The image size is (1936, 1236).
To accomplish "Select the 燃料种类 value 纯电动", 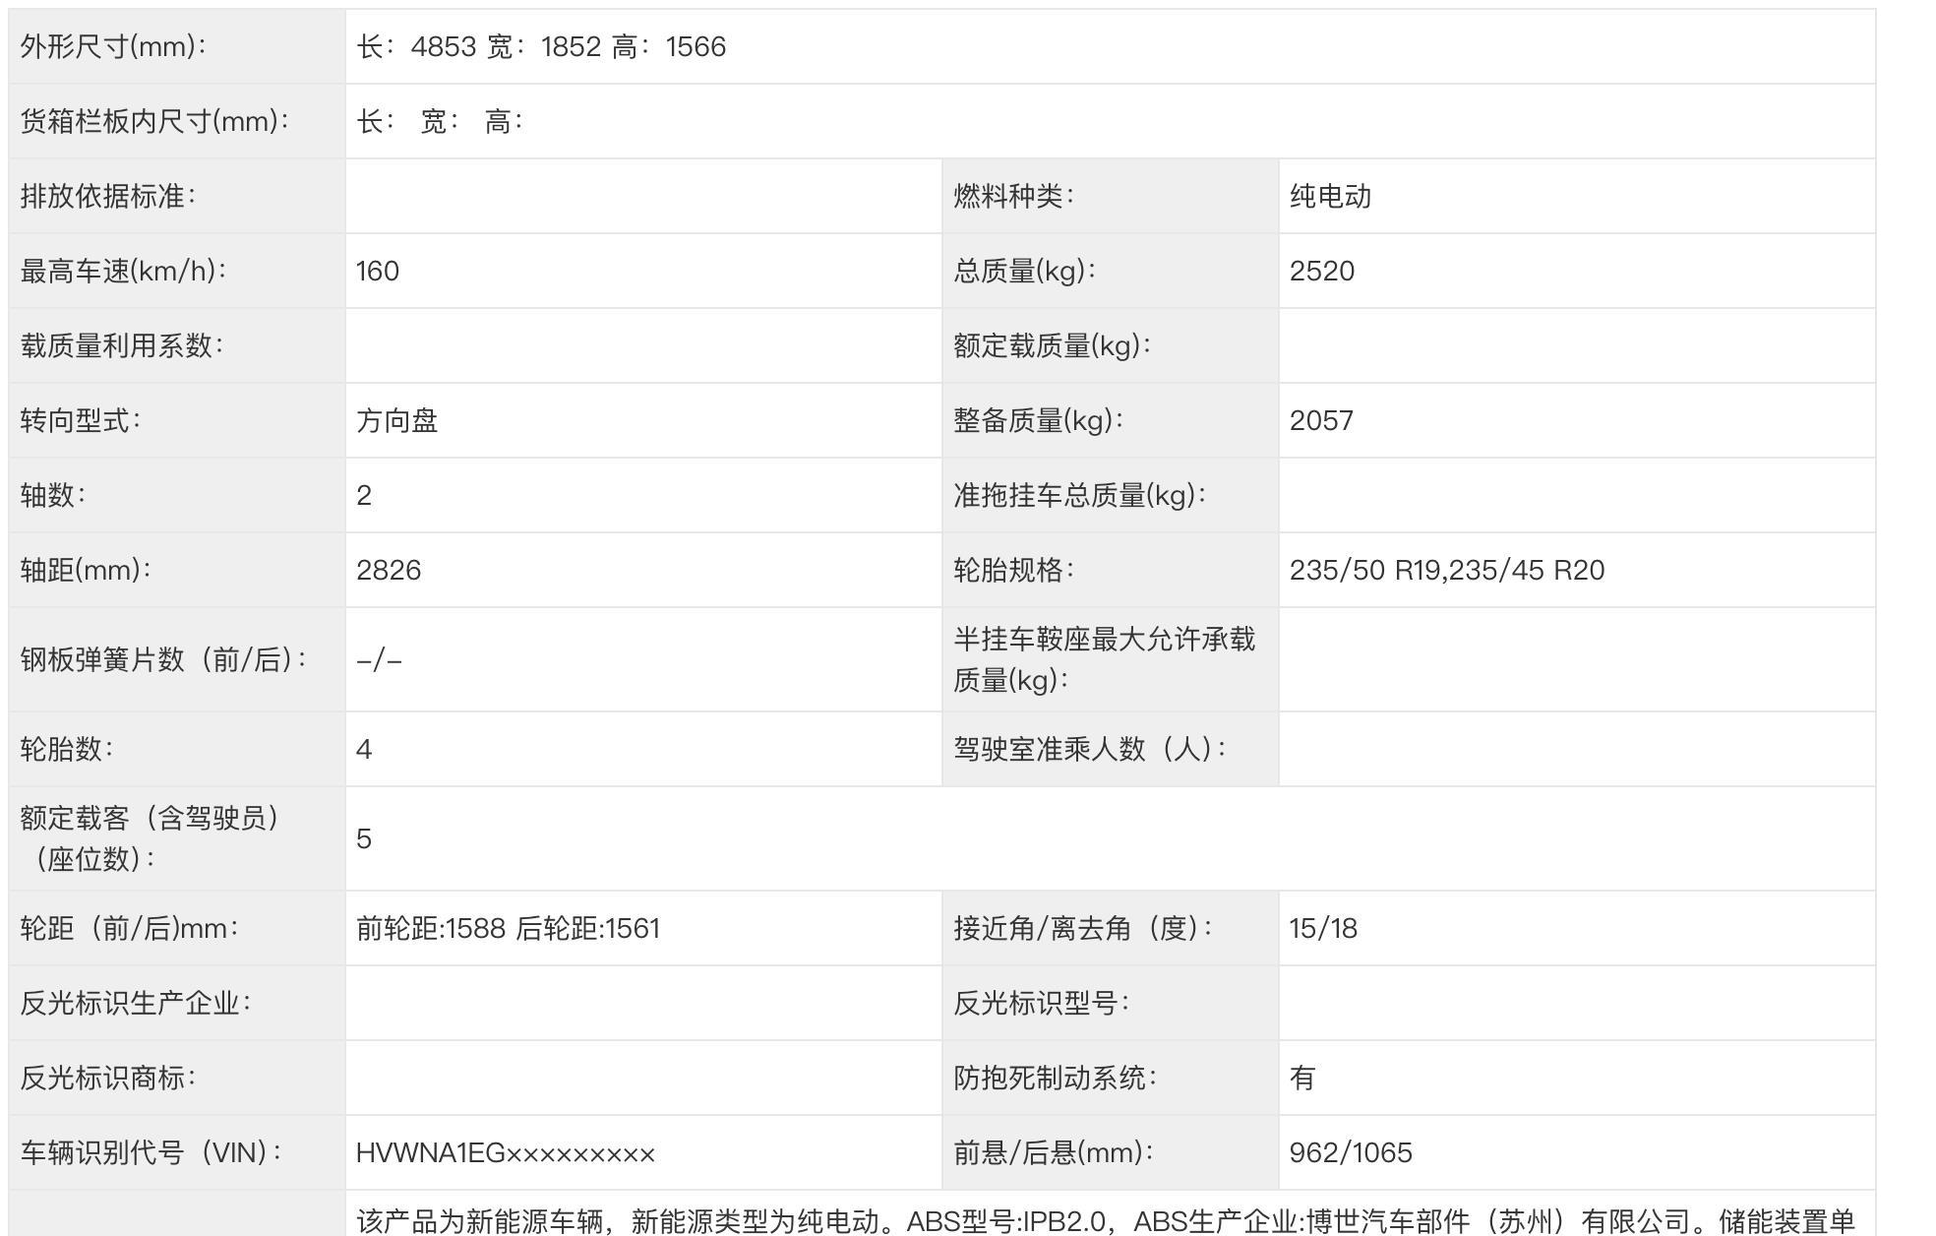I will click(x=1330, y=197).
